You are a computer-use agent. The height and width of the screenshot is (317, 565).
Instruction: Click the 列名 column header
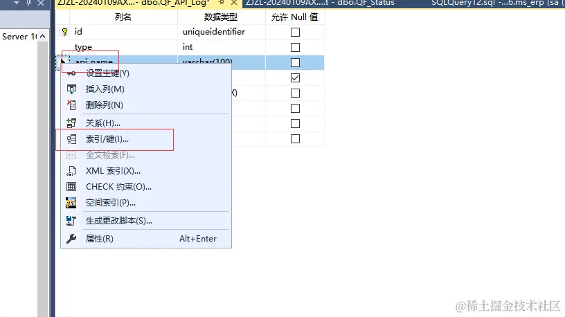point(123,17)
